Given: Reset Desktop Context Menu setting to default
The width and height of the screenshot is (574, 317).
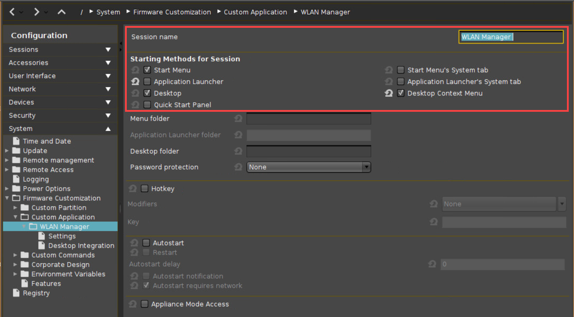Looking at the screenshot, I should [388, 93].
